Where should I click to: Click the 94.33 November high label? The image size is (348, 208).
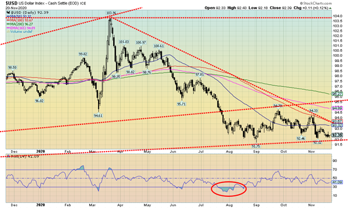pos(313,110)
